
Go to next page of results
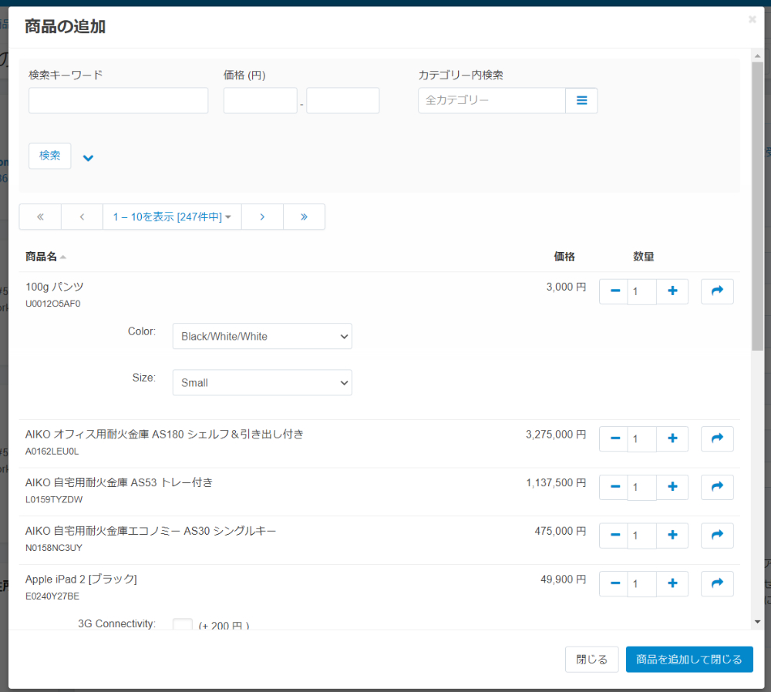click(x=262, y=217)
